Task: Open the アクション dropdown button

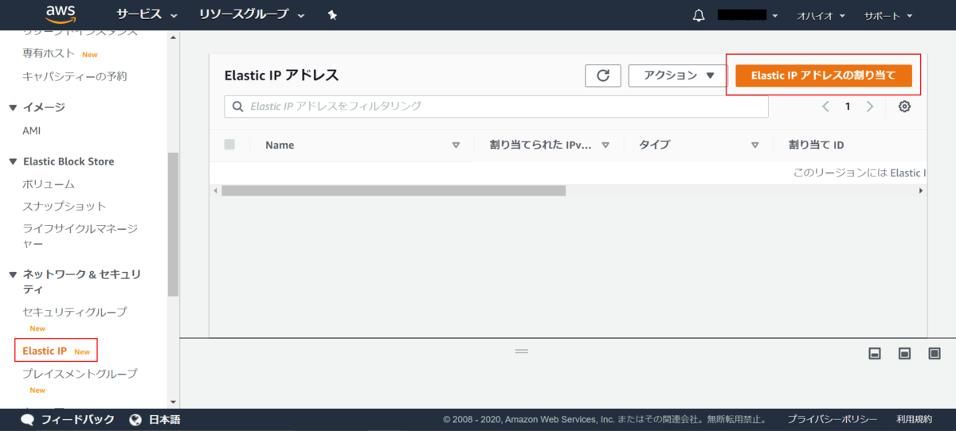Action: click(x=678, y=76)
